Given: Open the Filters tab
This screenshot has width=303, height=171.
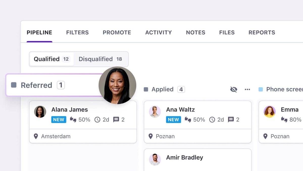Looking at the screenshot, I should tap(77, 33).
